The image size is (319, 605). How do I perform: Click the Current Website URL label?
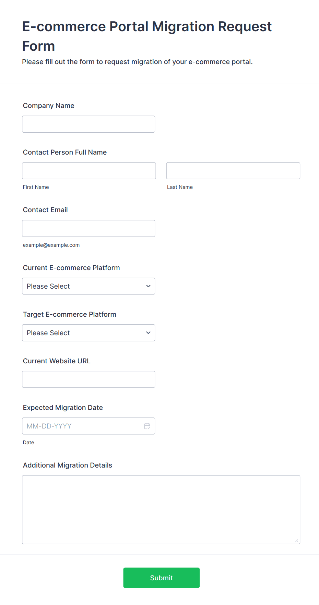click(57, 361)
